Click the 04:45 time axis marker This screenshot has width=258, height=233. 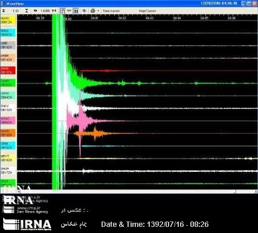point(204,18)
